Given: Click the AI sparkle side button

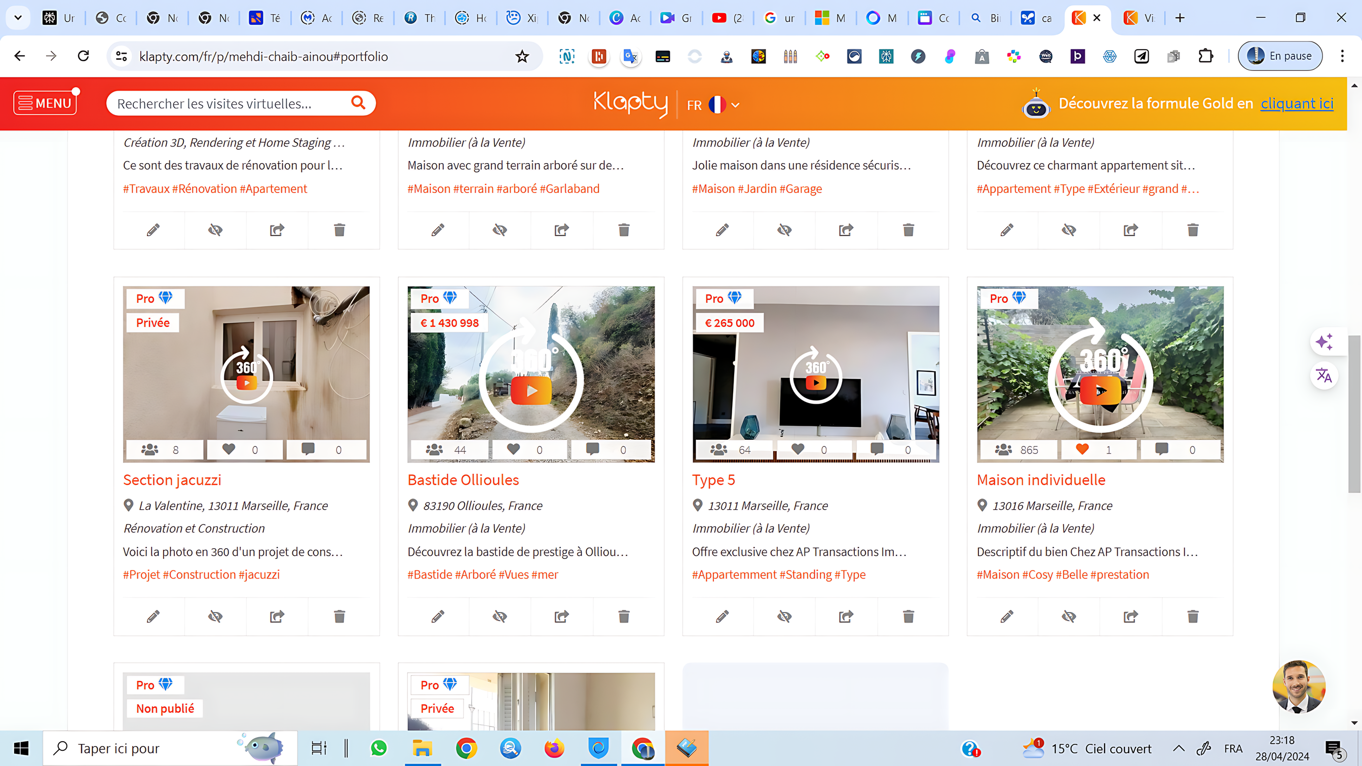Looking at the screenshot, I should click(x=1324, y=341).
